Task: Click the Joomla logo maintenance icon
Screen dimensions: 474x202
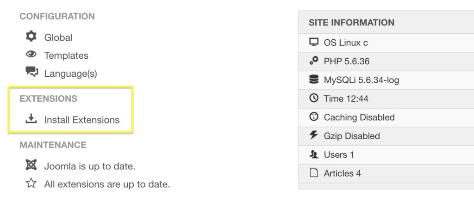Action: coord(31,165)
